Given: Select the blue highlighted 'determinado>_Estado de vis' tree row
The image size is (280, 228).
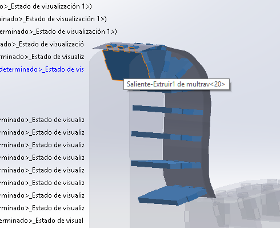Looking at the screenshot, I should [x=42, y=69].
